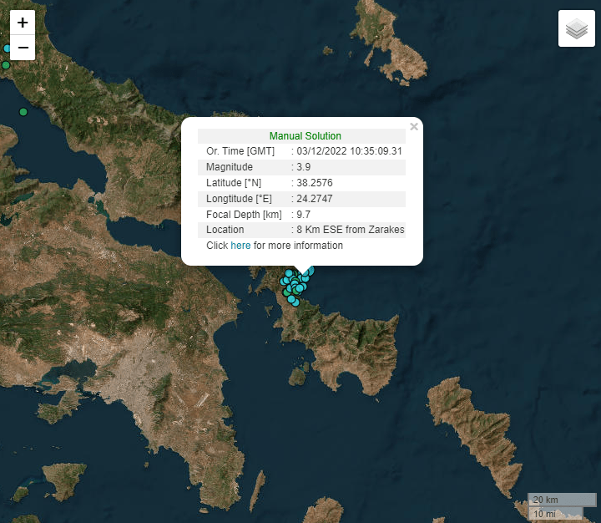Image resolution: width=601 pixels, height=523 pixels.
Task: Select the southernmost cyan marker in the cluster
Action: (295, 301)
